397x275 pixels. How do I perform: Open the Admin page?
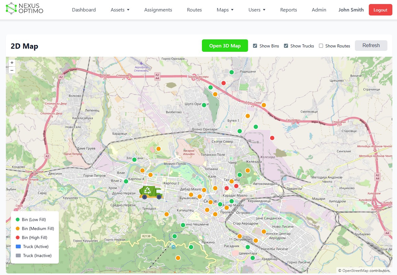[319, 10]
